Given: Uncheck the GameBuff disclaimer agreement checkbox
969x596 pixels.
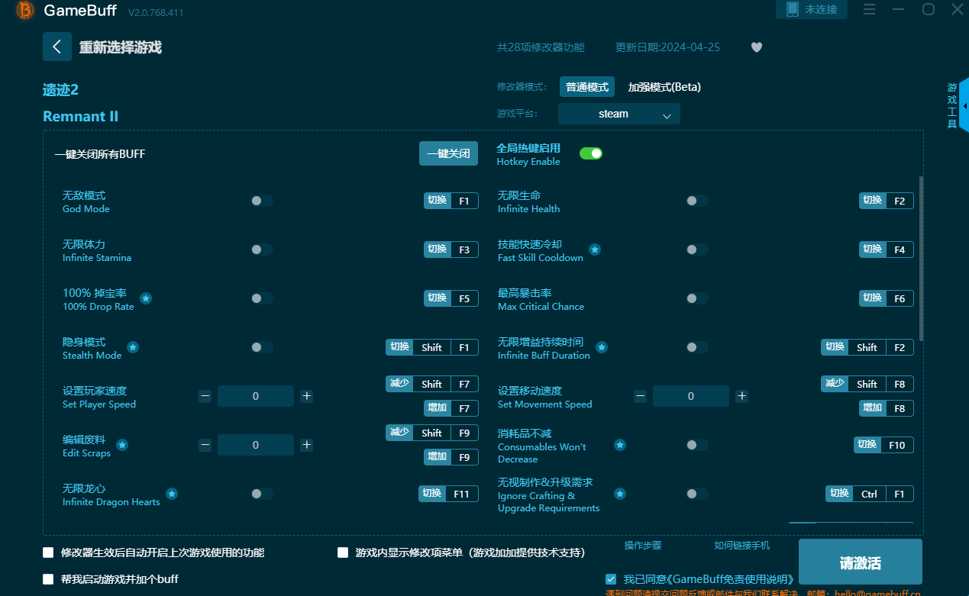Looking at the screenshot, I should [611, 579].
